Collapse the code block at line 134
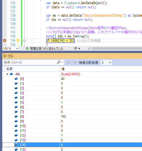Image resolution: width=142 pixels, height=151 pixels. tap(24, 41)
